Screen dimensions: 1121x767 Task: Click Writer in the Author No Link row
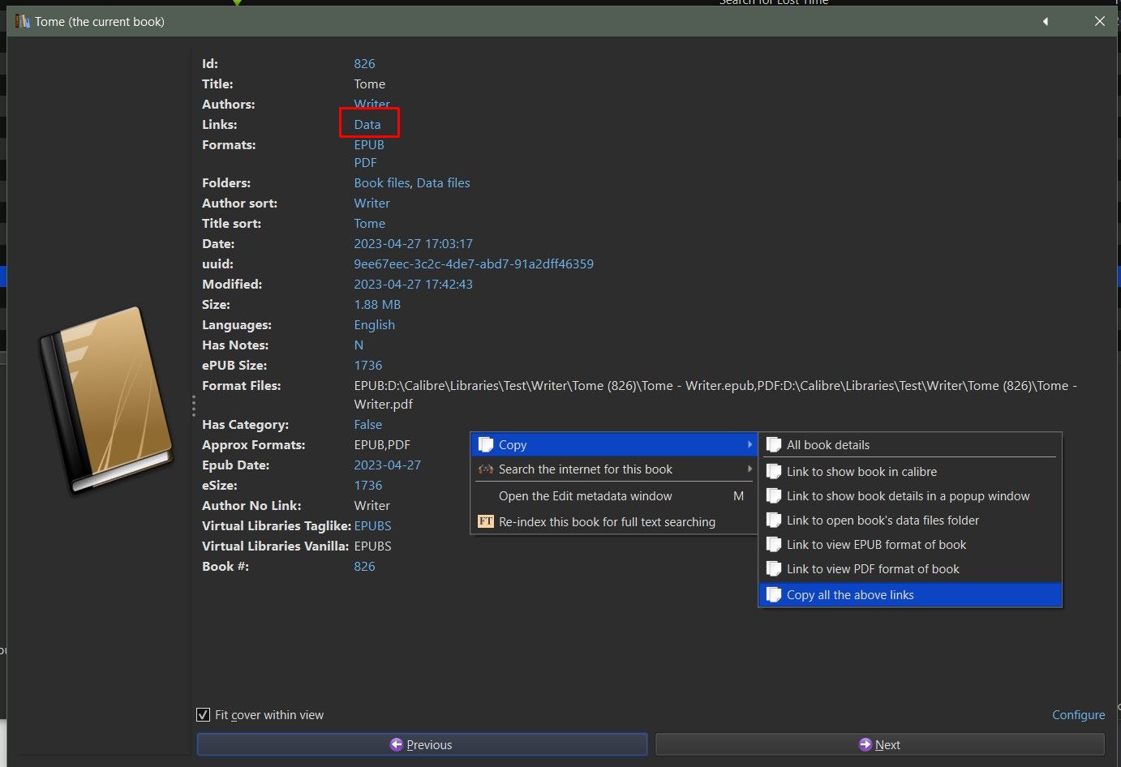[x=372, y=505]
